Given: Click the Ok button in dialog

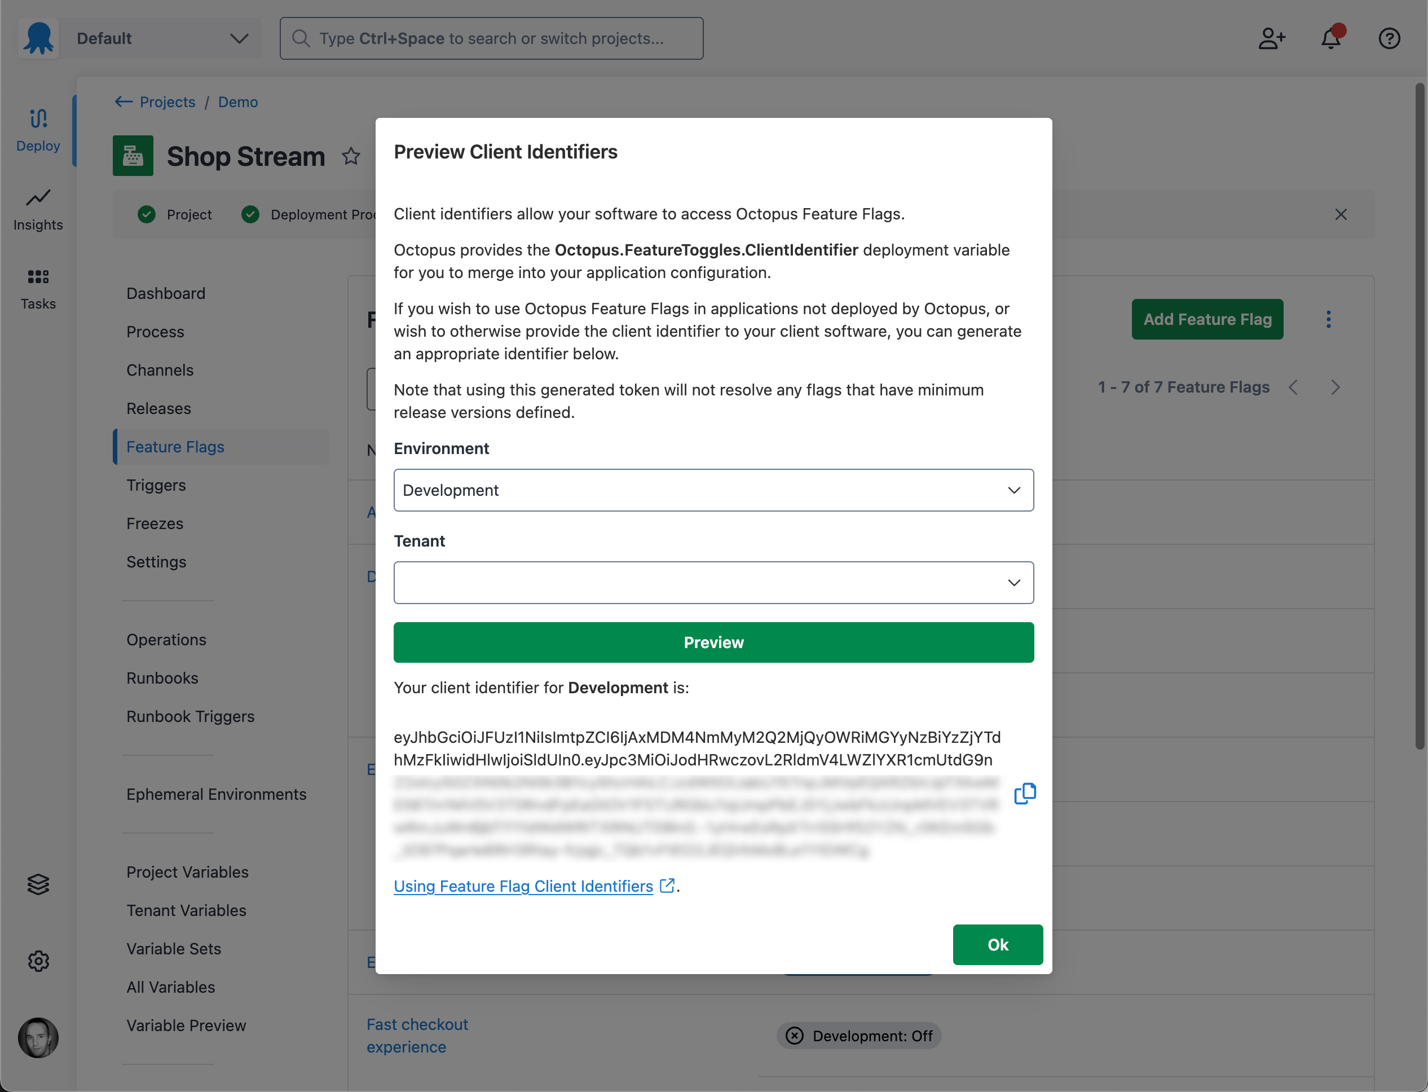Looking at the screenshot, I should click(x=998, y=944).
